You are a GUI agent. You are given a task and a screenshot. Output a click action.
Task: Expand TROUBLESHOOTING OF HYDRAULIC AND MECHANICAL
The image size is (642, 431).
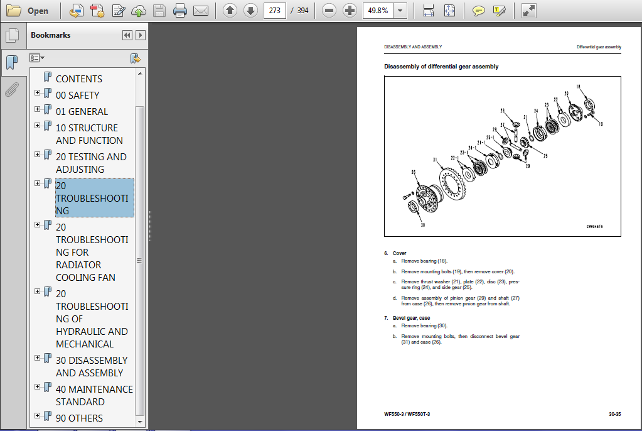tap(37, 291)
